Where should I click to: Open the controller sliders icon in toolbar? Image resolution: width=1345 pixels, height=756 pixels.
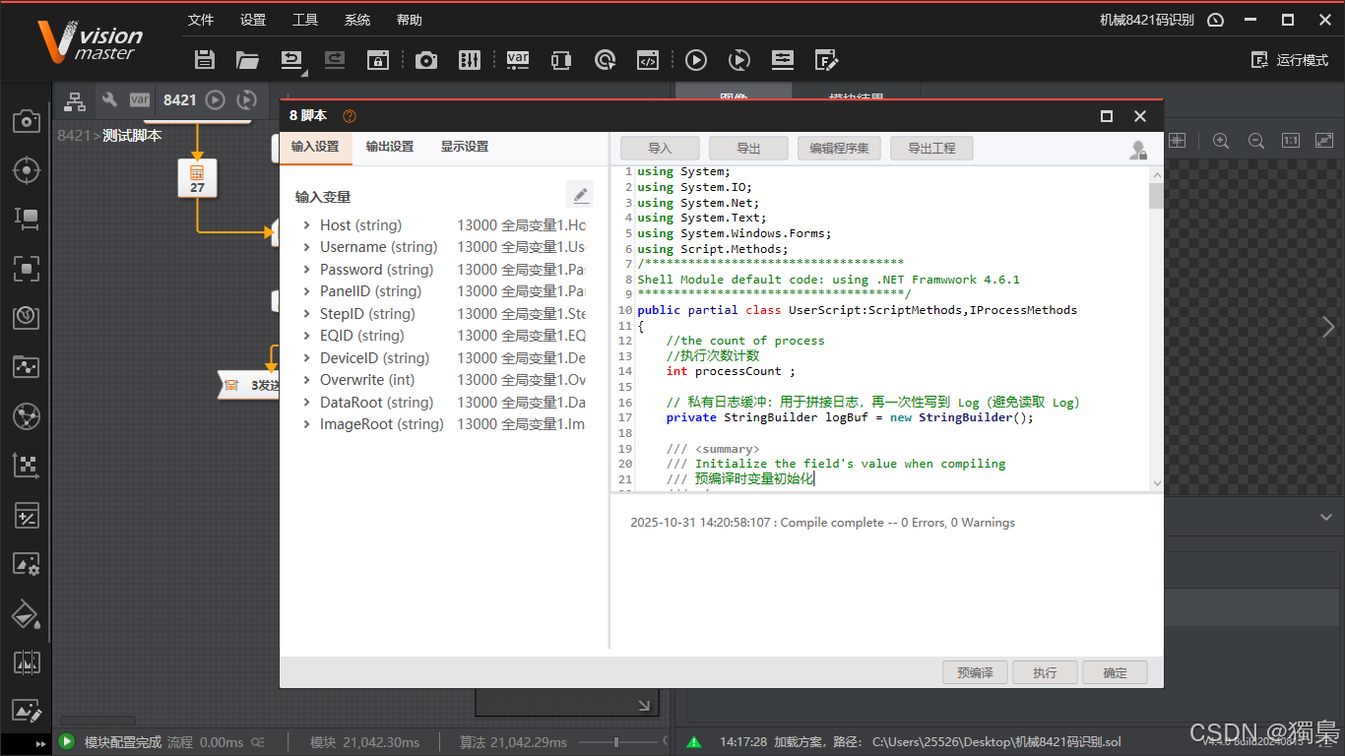(x=470, y=60)
